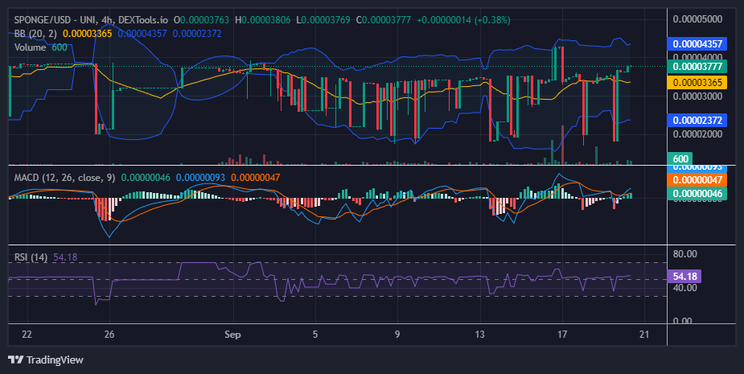Click the open price value O0.00003763
The height and width of the screenshot is (374, 744).
coord(201,20)
